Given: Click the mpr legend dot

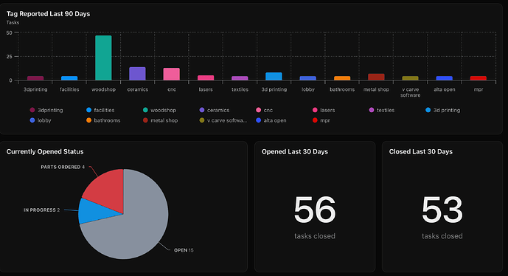Looking at the screenshot, I should point(315,120).
